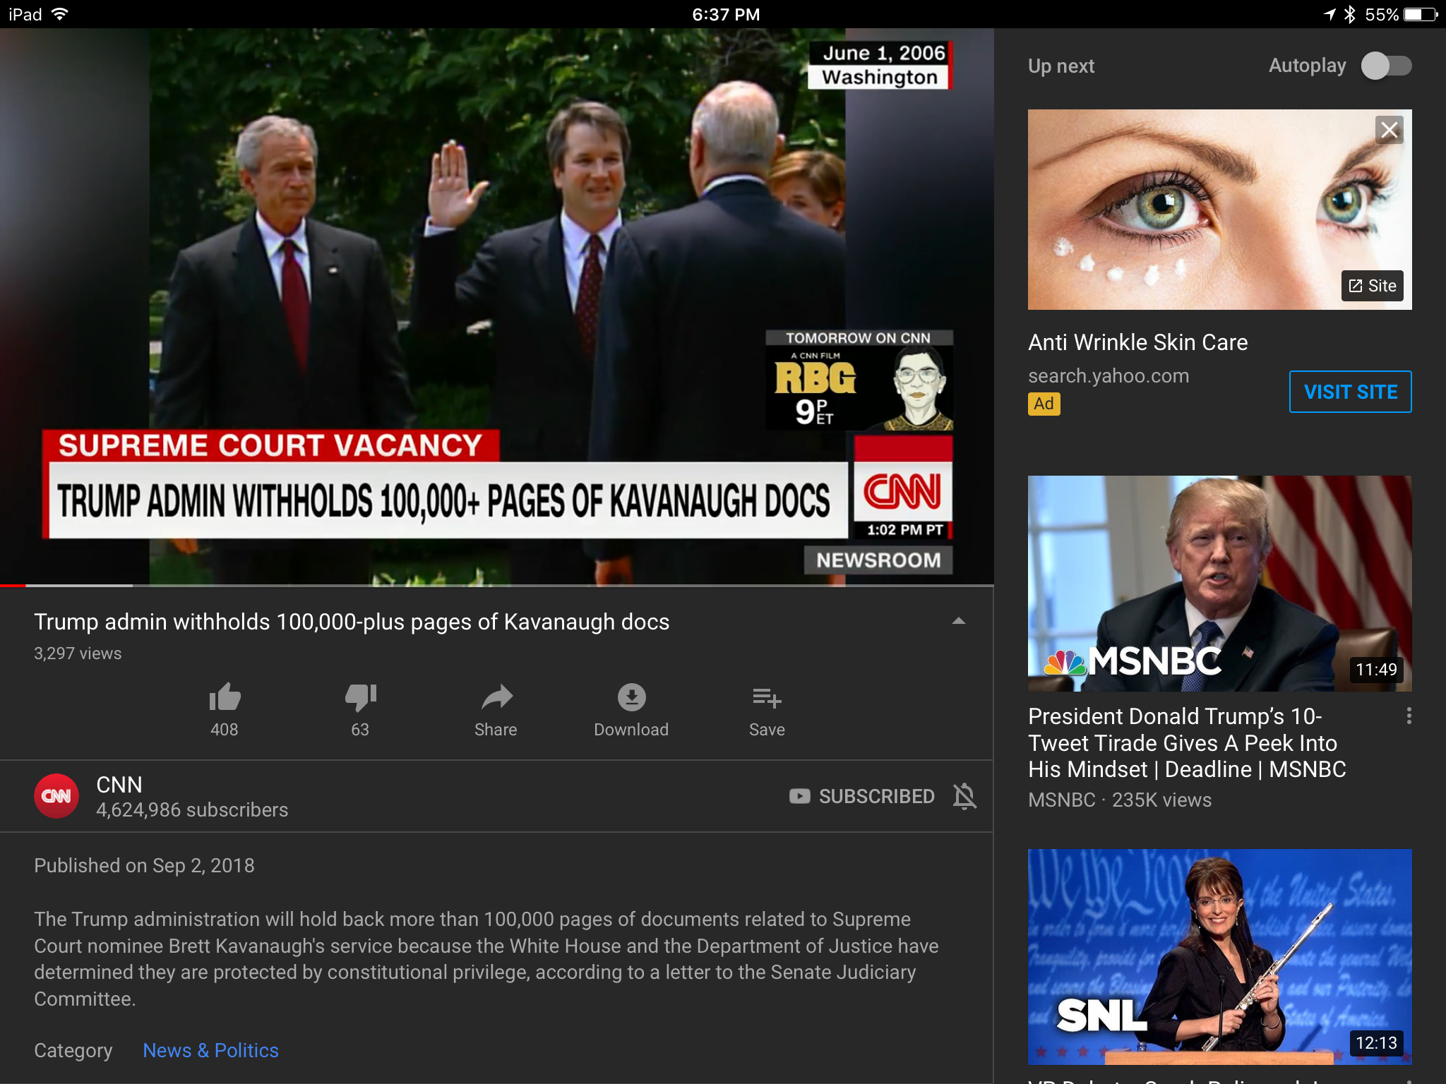The width and height of the screenshot is (1446, 1084).
Task: Open the SNL video thumbnail
Action: pyautogui.click(x=1219, y=956)
